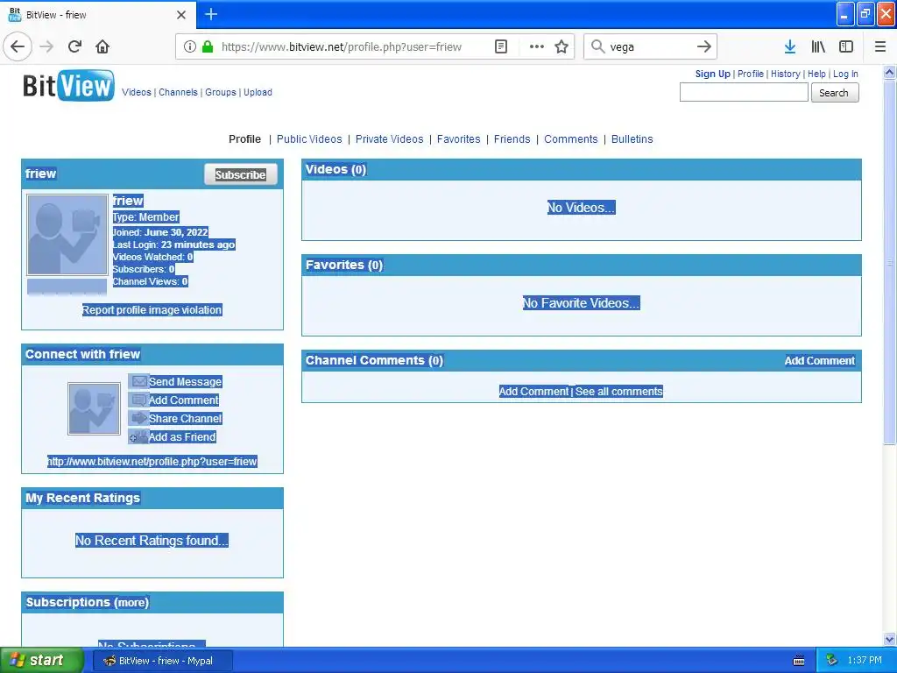Open the History link
This screenshot has height=673, width=897.
tap(786, 74)
